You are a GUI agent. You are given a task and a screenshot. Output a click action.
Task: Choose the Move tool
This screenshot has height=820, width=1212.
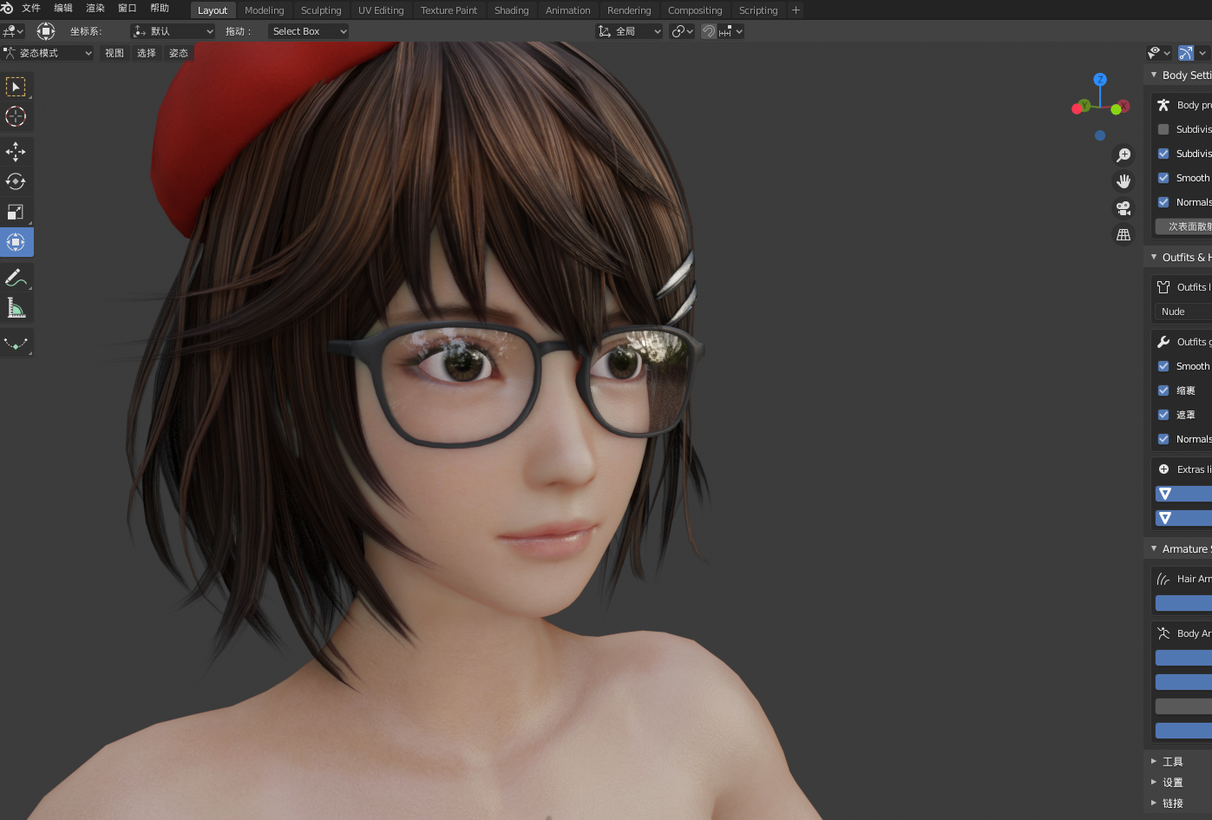coord(16,152)
